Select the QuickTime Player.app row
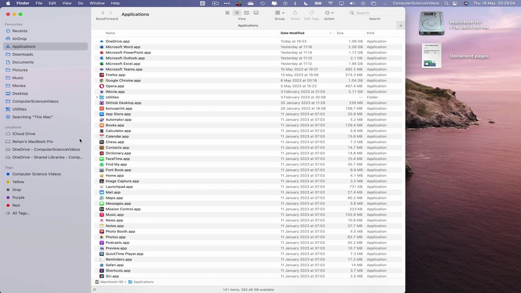The image size is (521, 293). [x=248, y=254]
